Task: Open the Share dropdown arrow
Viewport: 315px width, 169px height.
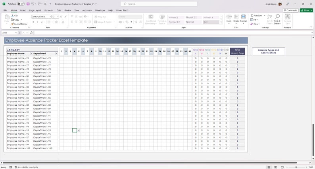Action: click(311, 10)
